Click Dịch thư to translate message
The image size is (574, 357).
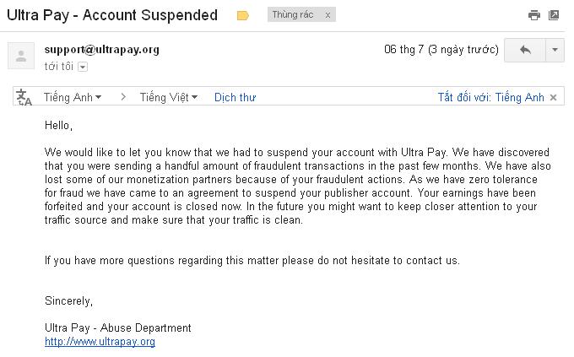click(x=235, y=97)
